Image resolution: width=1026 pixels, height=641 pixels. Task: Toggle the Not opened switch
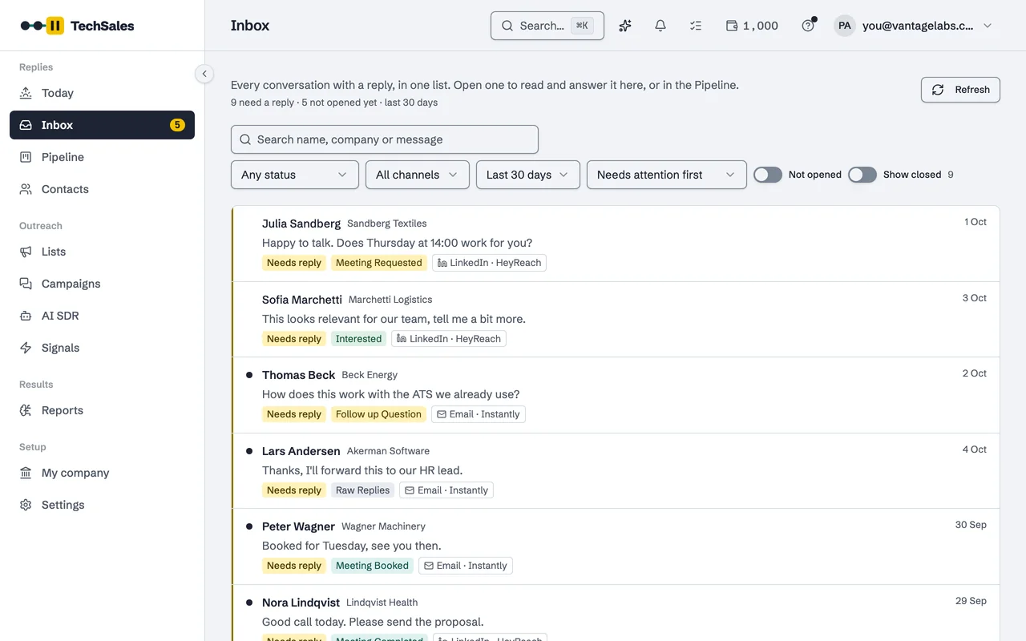click(x=768, y=175)
